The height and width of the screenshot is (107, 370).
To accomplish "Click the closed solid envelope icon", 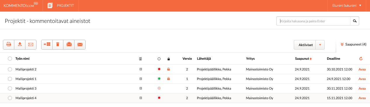I will pos(80,44).
